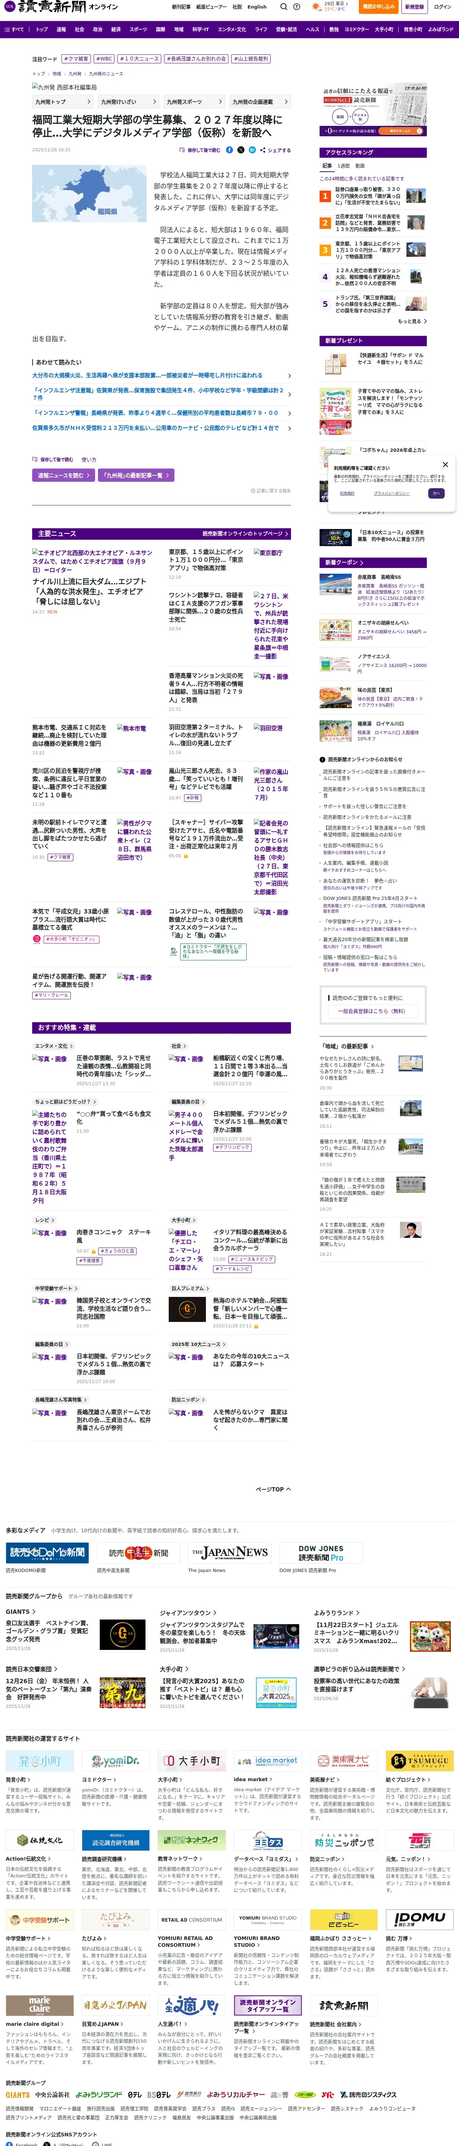Click the 新規登録 button
This screenshot has width=459, height=2146.
pyautogui.click(x=414, y=7)
